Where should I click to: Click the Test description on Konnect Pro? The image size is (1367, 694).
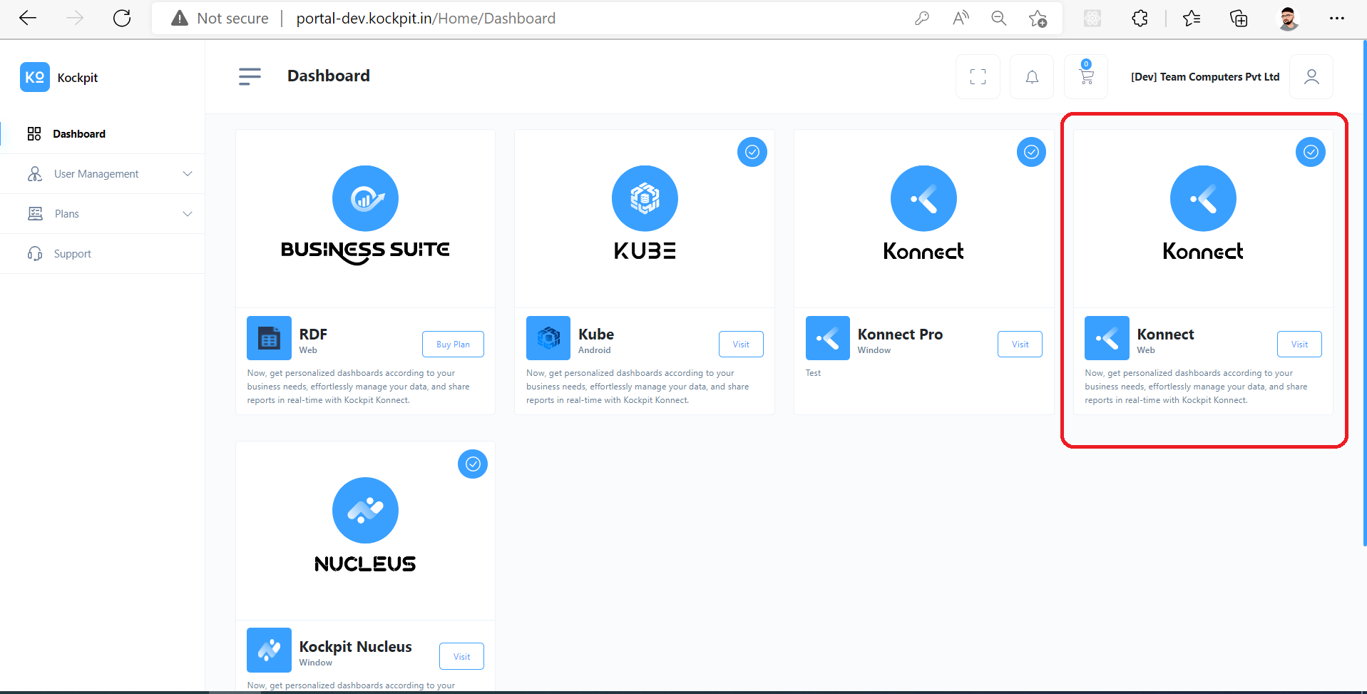(x=813, y=373)
